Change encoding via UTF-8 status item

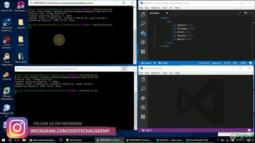(227, 63)
